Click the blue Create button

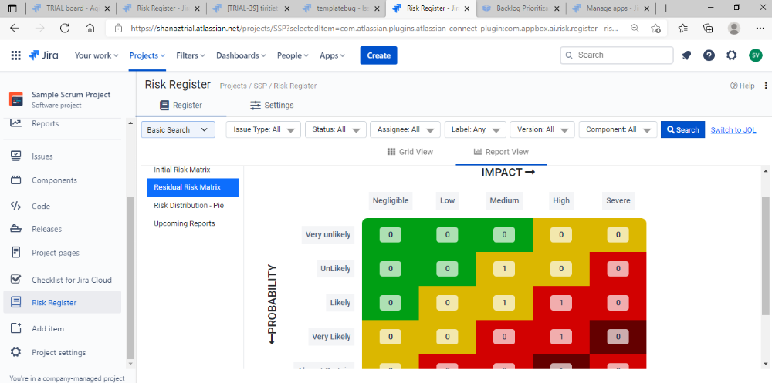pyautogui.click(x=378, y=55)
